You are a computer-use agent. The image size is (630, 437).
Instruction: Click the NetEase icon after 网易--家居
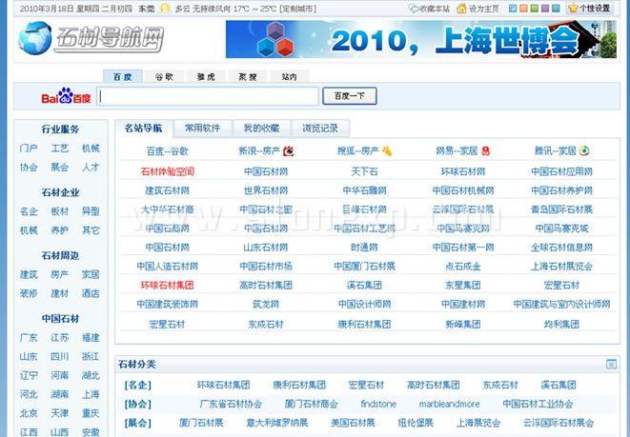(x=485, y=151)
